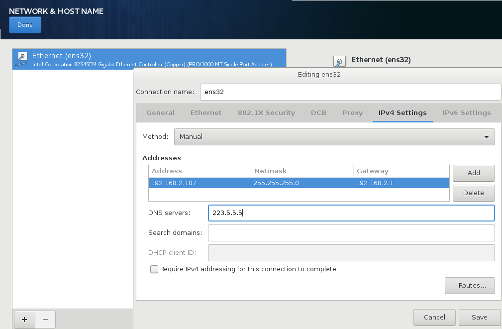Screen dimensions: 502x329
Task: Select the 192.168.2.107 address row
Action: click(299, 183)
